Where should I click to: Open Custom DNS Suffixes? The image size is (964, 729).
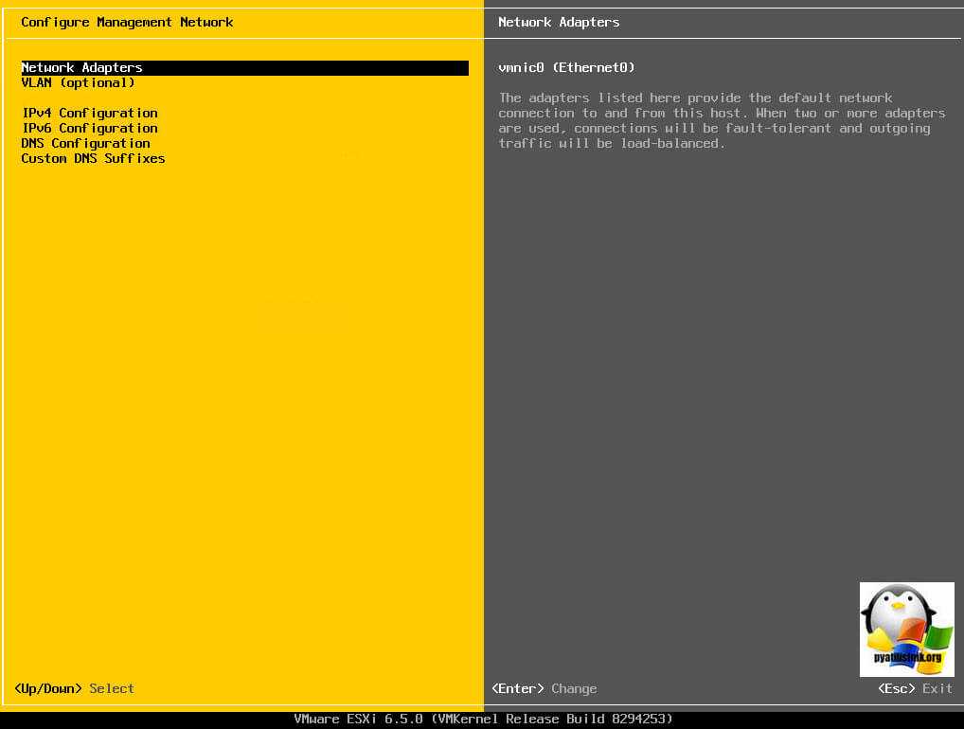(93, 159)
